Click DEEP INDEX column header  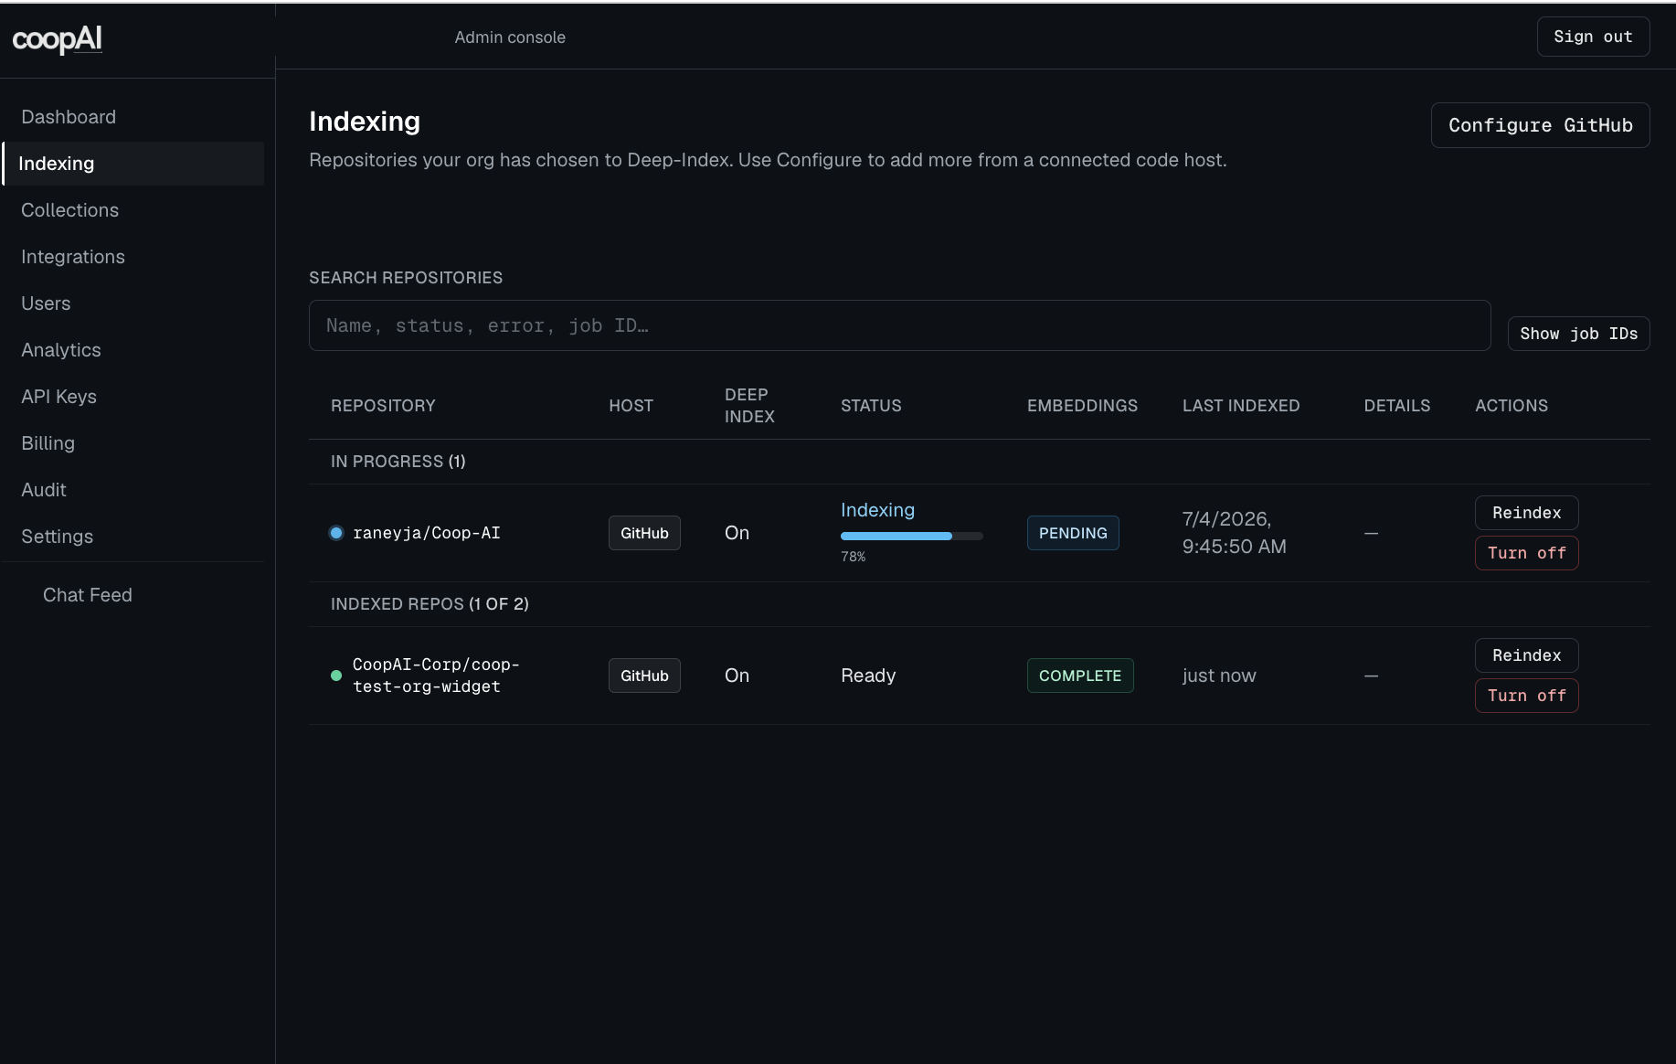pos(749,406)
